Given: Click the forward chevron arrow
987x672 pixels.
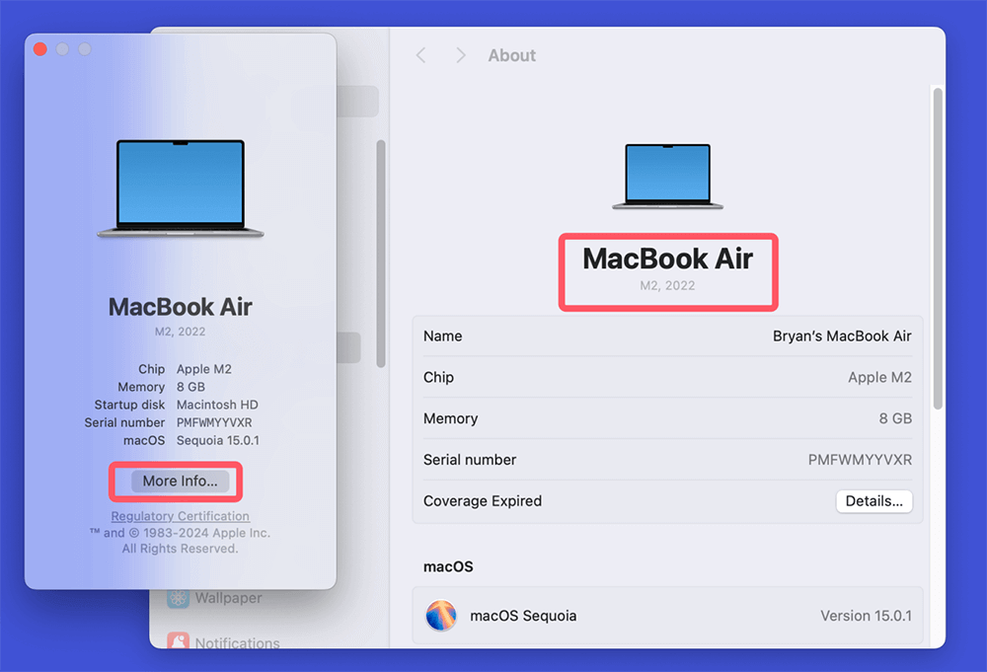Looking at the screenshot, I should (460, 55).
